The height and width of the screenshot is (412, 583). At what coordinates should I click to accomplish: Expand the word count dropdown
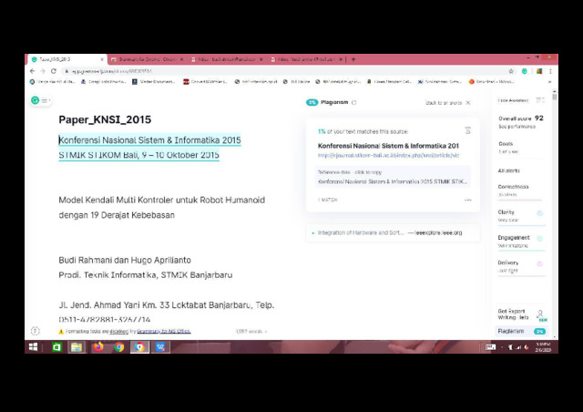(251, 331)
